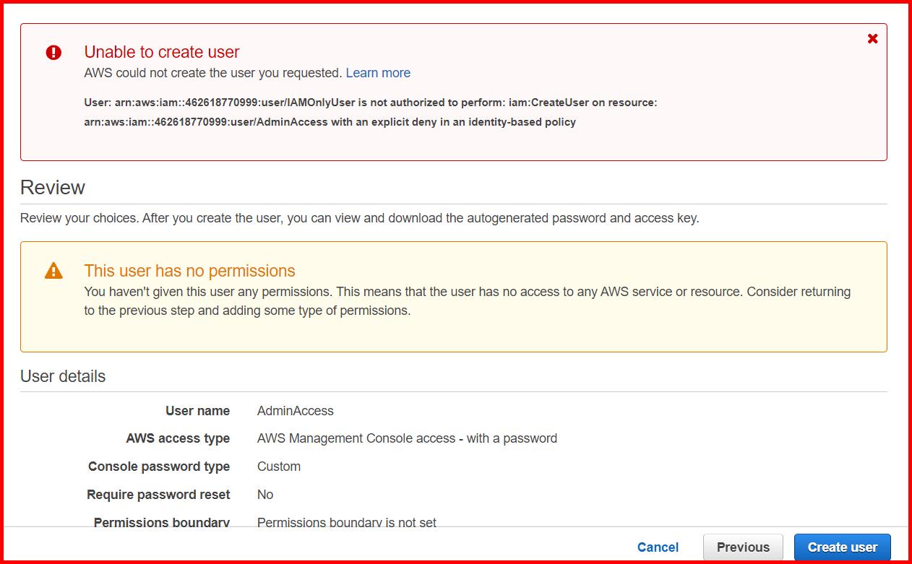Dismiss the 'Unable to create user' error banner

(x=872, y=39)
